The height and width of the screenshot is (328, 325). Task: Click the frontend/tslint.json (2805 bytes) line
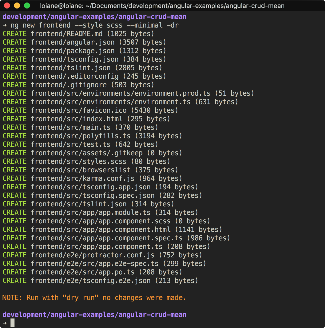click(82, 68)
